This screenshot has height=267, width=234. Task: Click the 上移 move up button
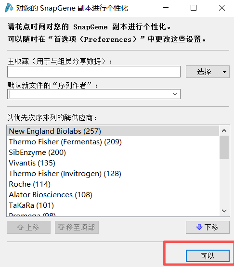28,228
